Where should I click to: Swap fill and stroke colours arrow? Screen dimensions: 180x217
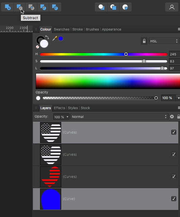tap(47, 37)
